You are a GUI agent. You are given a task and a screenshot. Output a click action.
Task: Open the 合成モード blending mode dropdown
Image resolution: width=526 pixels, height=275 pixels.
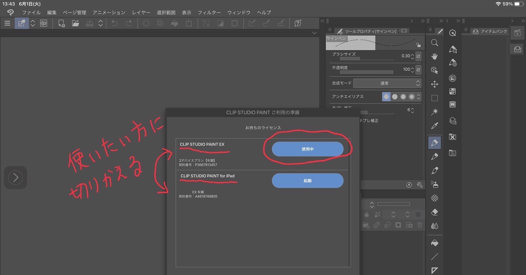click(x=387, y=83)
